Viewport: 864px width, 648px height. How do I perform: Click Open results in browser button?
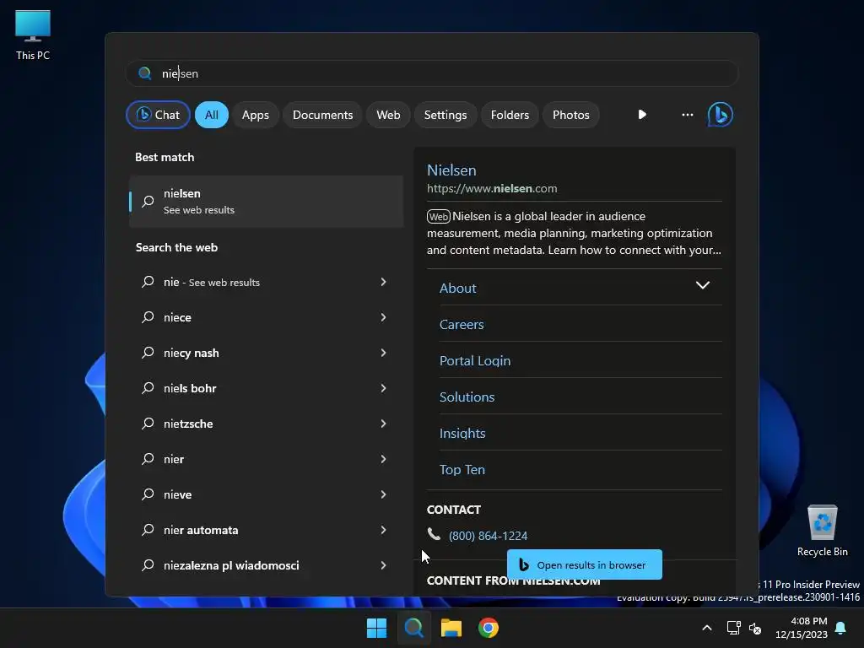coord(584,564)
